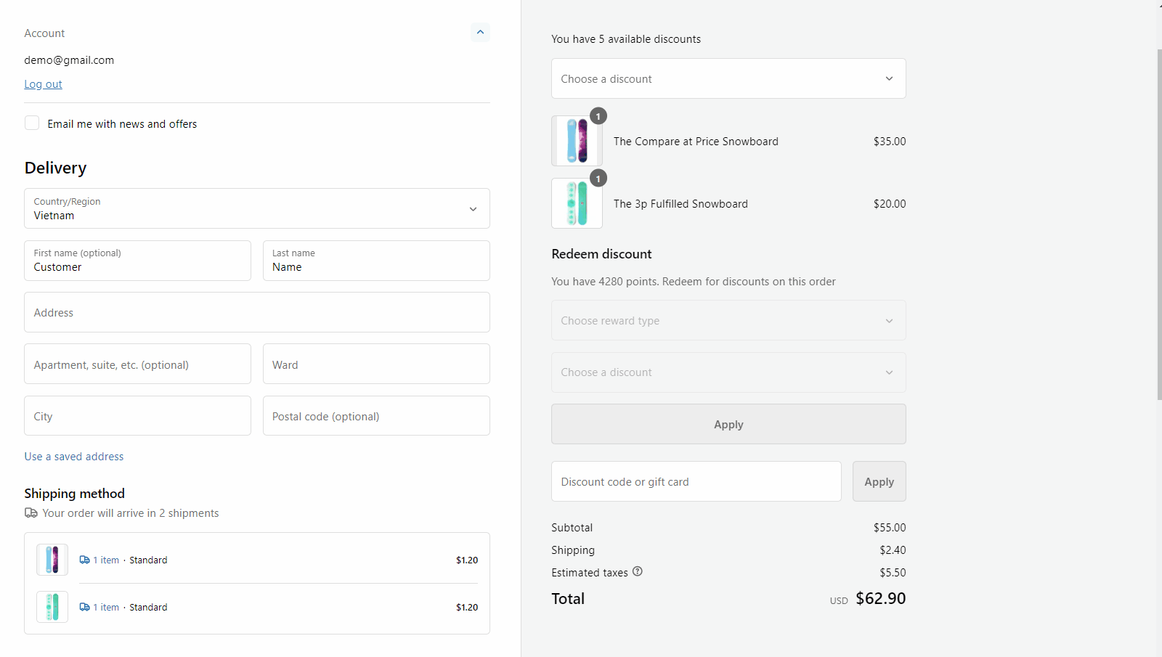The image size is (1162, 657).
Task: Open the Choose reward type dropdown
Action: (728, 320)
